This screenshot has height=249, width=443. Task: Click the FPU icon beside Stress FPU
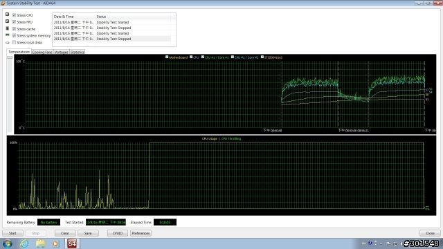coord(8,21)
